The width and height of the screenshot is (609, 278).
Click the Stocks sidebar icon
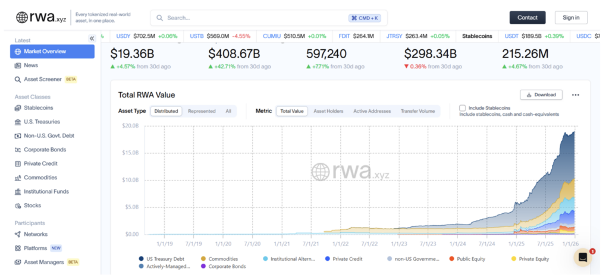pos(18,206)
